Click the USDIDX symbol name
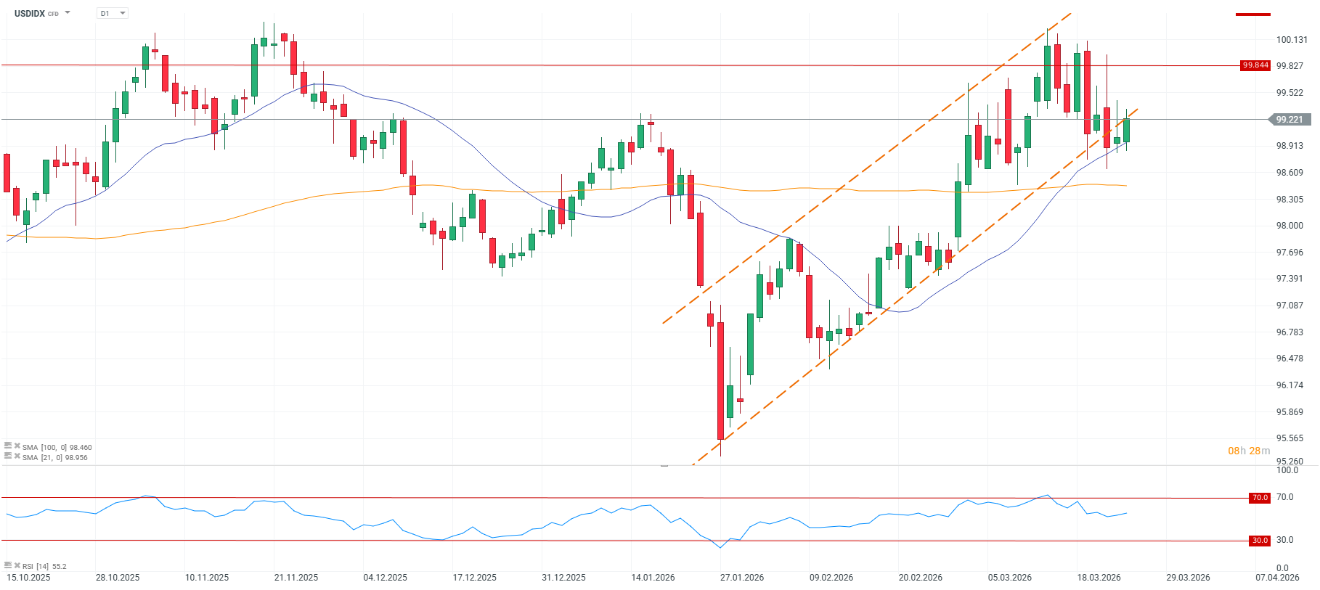 click(30, 13)
